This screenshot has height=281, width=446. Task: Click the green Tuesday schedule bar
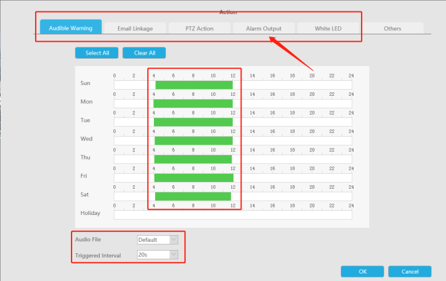(194, 122)
